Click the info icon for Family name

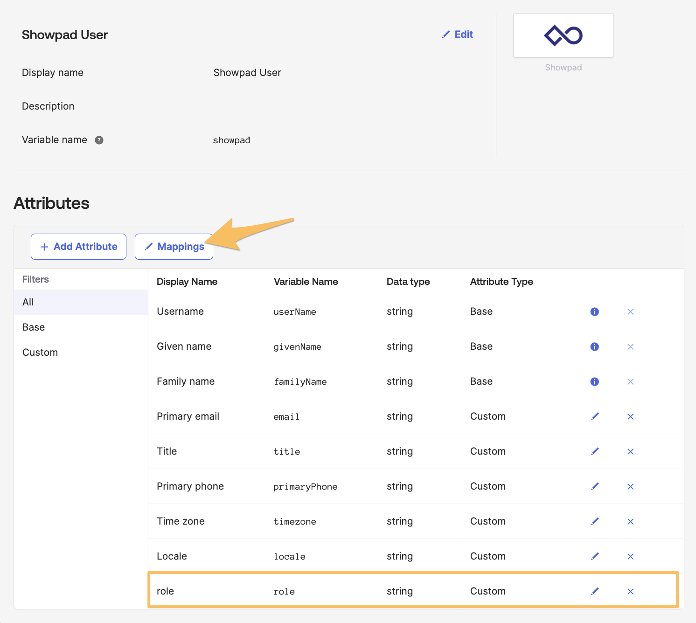[x=594, y=381]
